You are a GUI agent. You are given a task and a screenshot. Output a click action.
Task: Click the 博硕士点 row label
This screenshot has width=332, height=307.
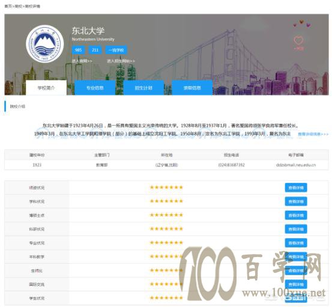(37, 216)
